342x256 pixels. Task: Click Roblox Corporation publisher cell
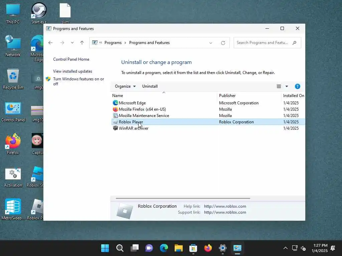tap(236, 122)
